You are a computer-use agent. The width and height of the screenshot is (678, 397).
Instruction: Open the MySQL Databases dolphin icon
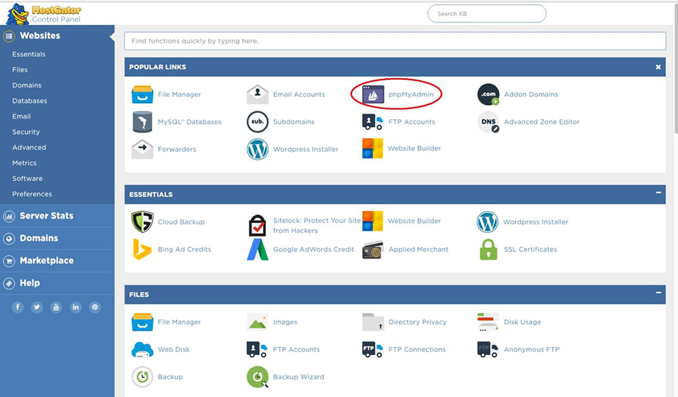click(x=142, y=122)
